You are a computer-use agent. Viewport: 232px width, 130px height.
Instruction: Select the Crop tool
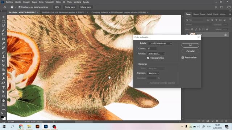point(3,35)
